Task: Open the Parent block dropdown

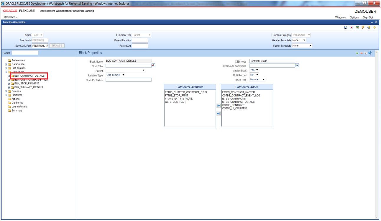Action: [x=126, y=70]
